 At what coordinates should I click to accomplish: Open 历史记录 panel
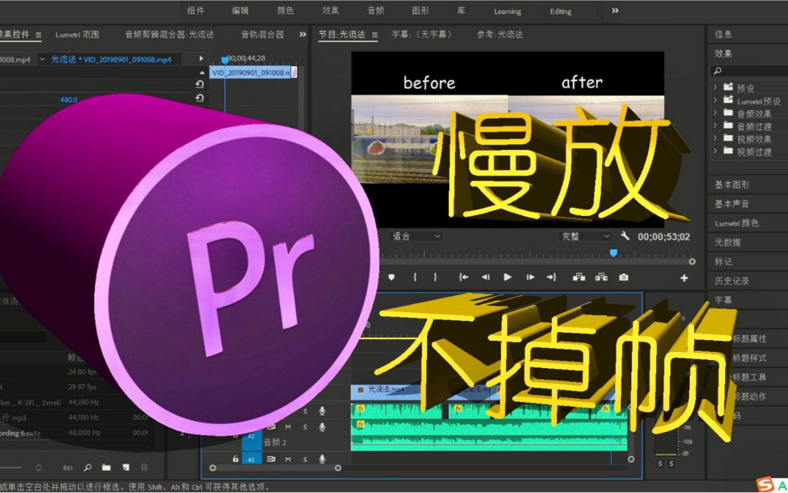[732, 281]
